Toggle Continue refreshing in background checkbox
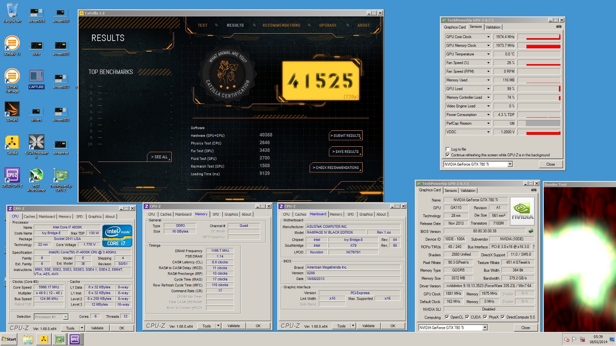616x346 pixels. click(448, 155)
